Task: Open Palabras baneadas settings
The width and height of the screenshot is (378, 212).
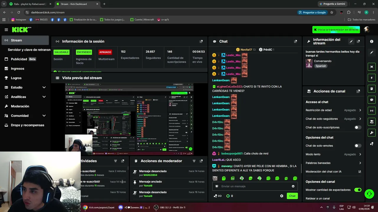Action: [x=333, y=163]
